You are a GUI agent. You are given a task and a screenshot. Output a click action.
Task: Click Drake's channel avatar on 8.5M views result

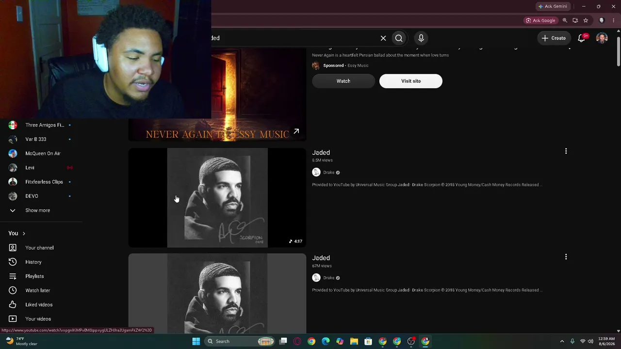(316, 172)
